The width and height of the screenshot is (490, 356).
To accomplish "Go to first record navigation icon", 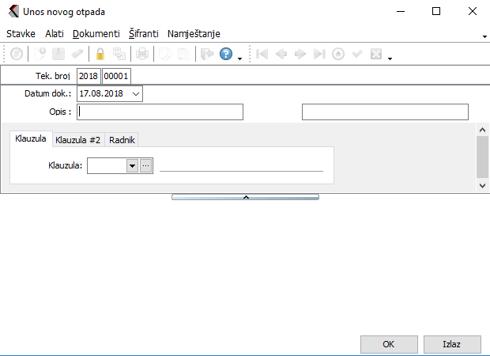I will (x=262, y=55).
